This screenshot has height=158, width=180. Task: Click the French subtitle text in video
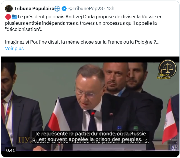[x=90, y=137]
